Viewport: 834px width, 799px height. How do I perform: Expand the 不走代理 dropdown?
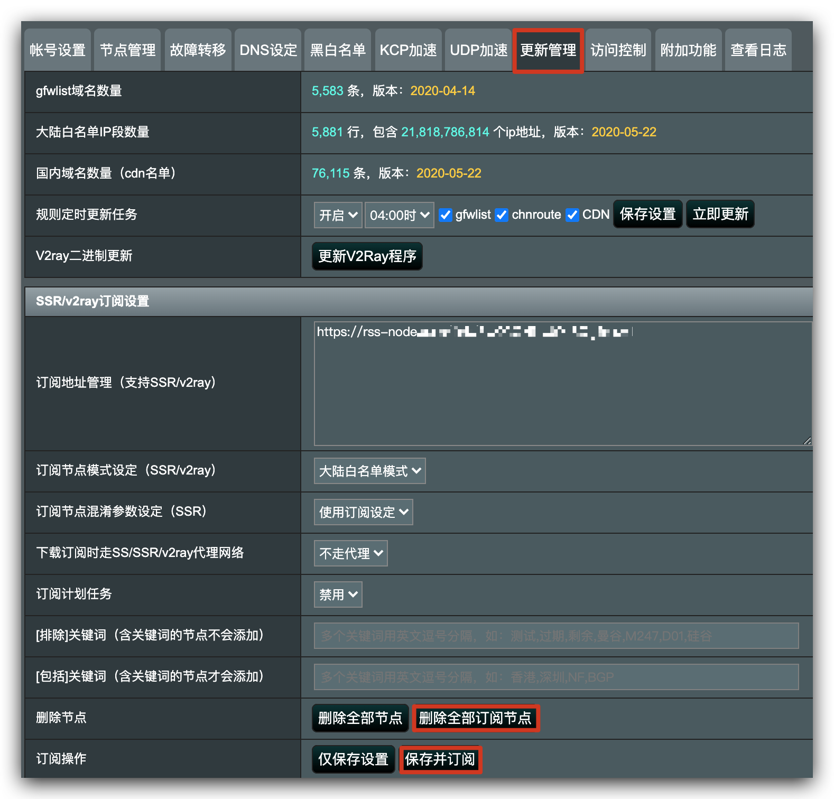350,553
